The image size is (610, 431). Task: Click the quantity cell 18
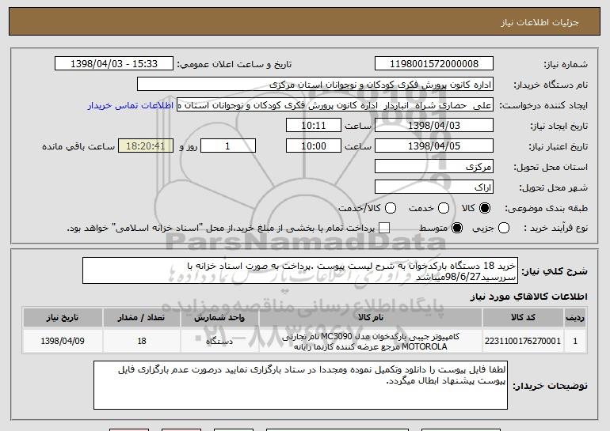(142, 341)
